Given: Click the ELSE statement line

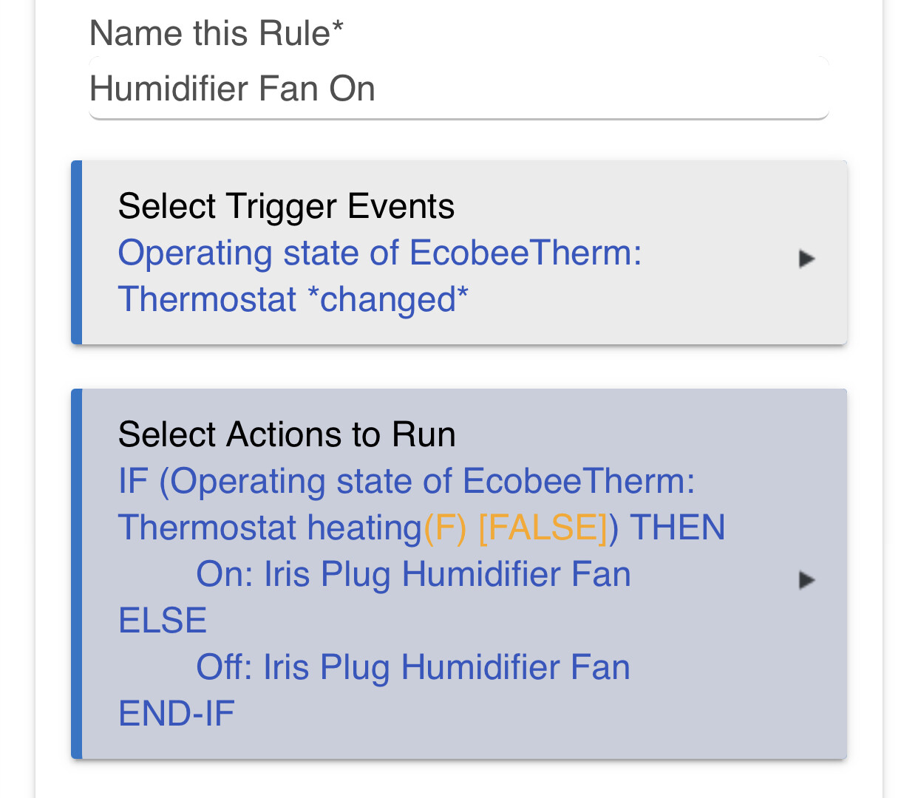Looking at the screenshot, I should 163,621.
